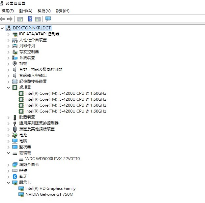Click the 藍牙 Bluetooth icon
Viewport: 205px width, 203px height.
tap(15, 177)
